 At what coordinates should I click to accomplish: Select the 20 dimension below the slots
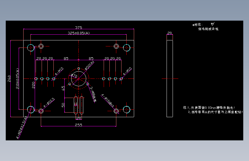79,118
